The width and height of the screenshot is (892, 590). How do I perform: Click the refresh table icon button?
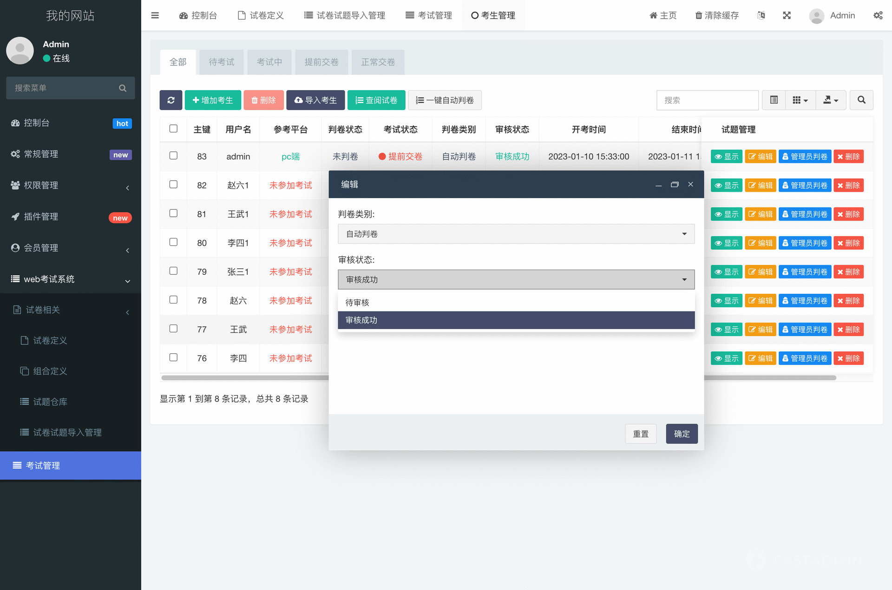(x=171, y=100)
